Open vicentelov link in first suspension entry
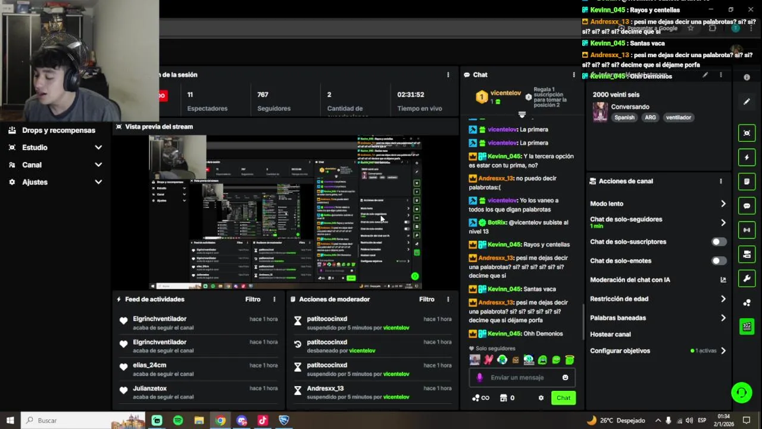Image resolution: width=762 pixels, height=429 pixels. point(396,328)
